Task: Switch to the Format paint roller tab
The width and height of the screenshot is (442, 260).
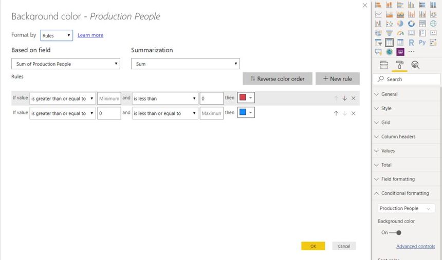Action: pyautogui.click(x=399, y=65)
